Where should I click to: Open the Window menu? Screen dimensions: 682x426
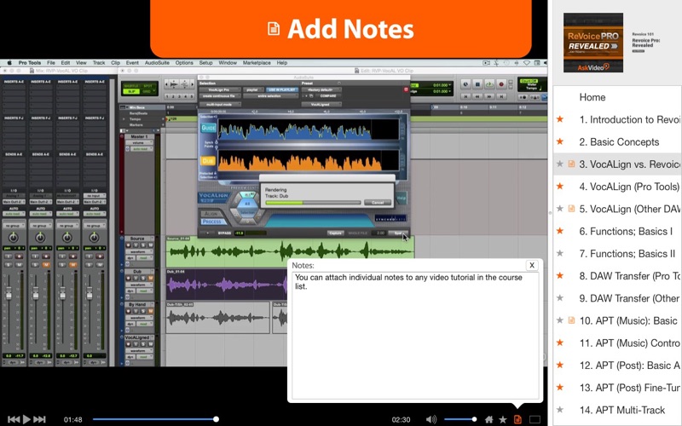[x=228, y=62]
